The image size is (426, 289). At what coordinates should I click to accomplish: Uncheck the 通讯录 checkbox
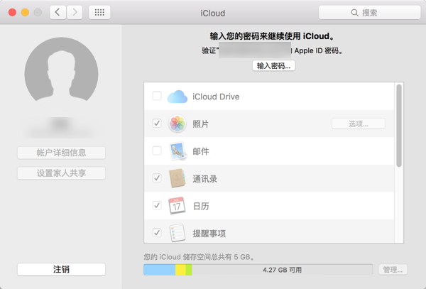[157, 178]
